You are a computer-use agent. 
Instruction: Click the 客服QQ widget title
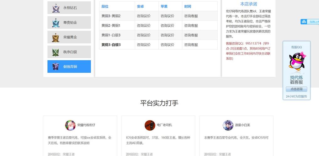tap(296, 47)
